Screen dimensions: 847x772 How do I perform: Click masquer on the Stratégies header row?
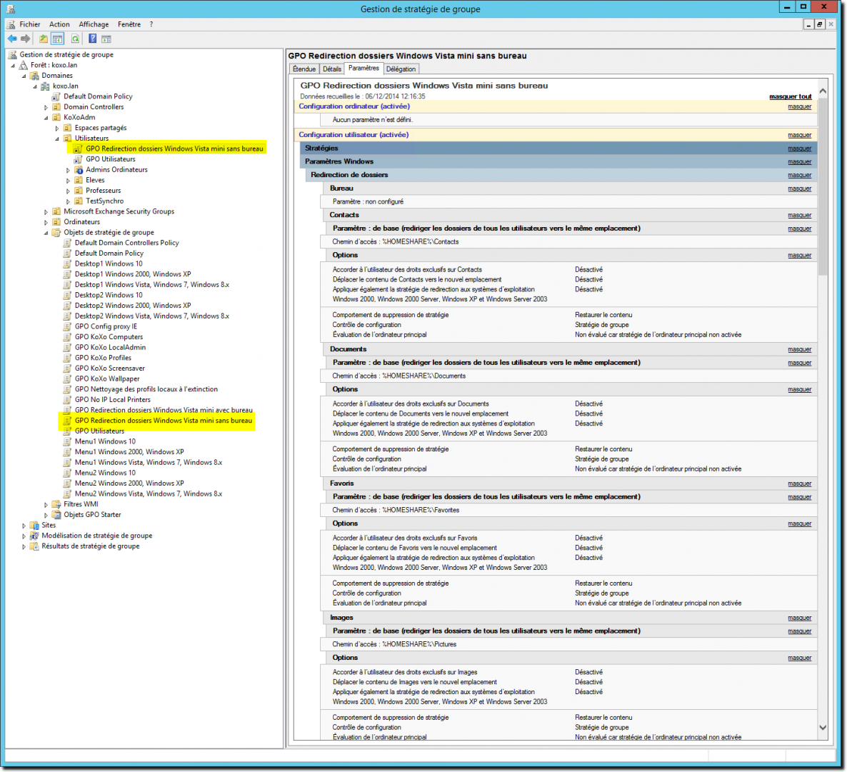(799, 149)
